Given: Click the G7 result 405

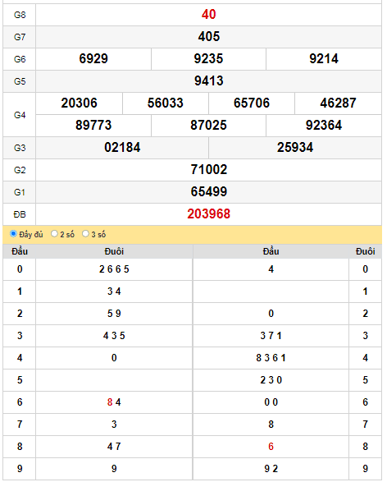Looking at the screenshot, I should 209,37.
